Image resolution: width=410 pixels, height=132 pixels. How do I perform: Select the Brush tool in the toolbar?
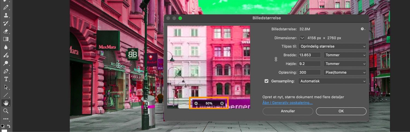point(6,7)
